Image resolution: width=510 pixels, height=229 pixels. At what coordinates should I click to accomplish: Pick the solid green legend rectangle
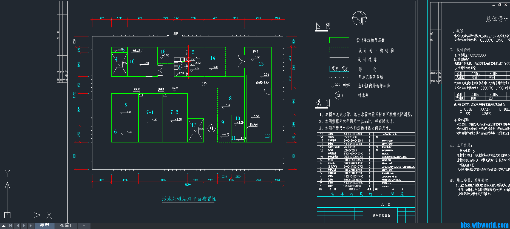[x=339, y=40]
